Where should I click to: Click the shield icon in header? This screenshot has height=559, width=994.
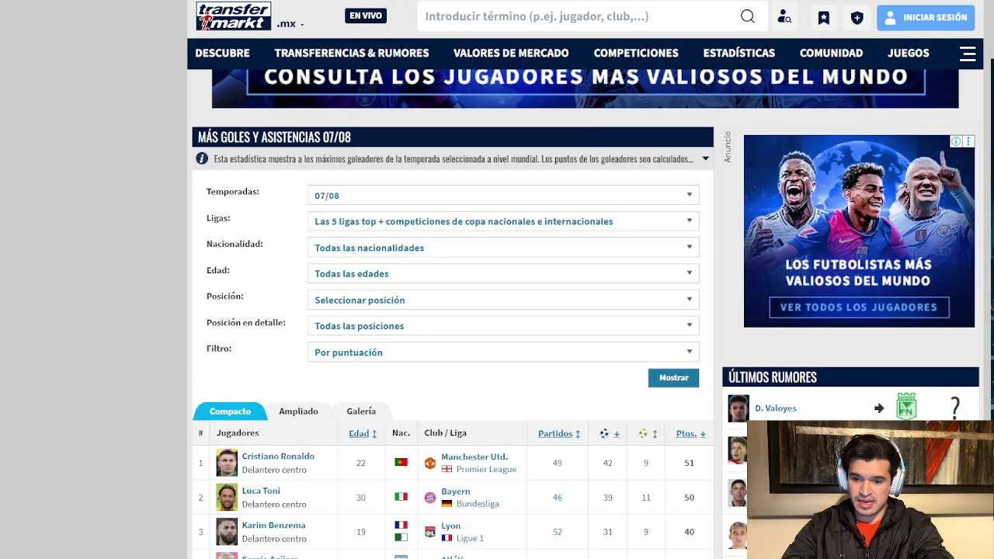[x=857, y=17]
